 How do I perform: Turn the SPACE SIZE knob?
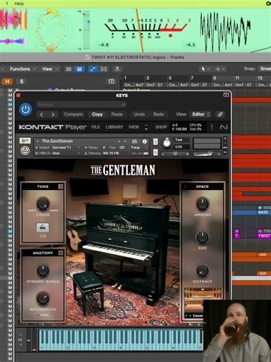(202, 237)
